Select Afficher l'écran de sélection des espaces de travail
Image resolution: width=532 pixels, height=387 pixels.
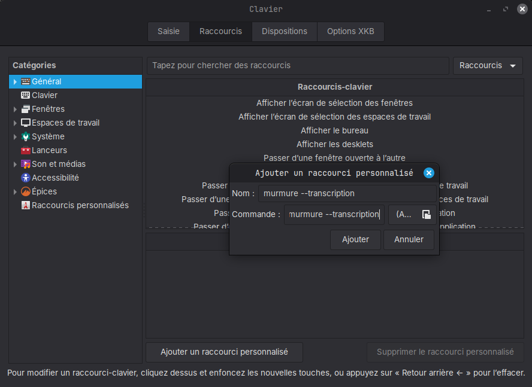click(334, 117)
